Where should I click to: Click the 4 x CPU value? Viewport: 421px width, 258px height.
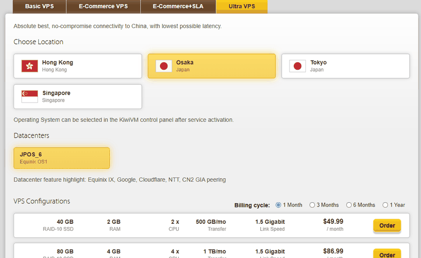[175, 251]
